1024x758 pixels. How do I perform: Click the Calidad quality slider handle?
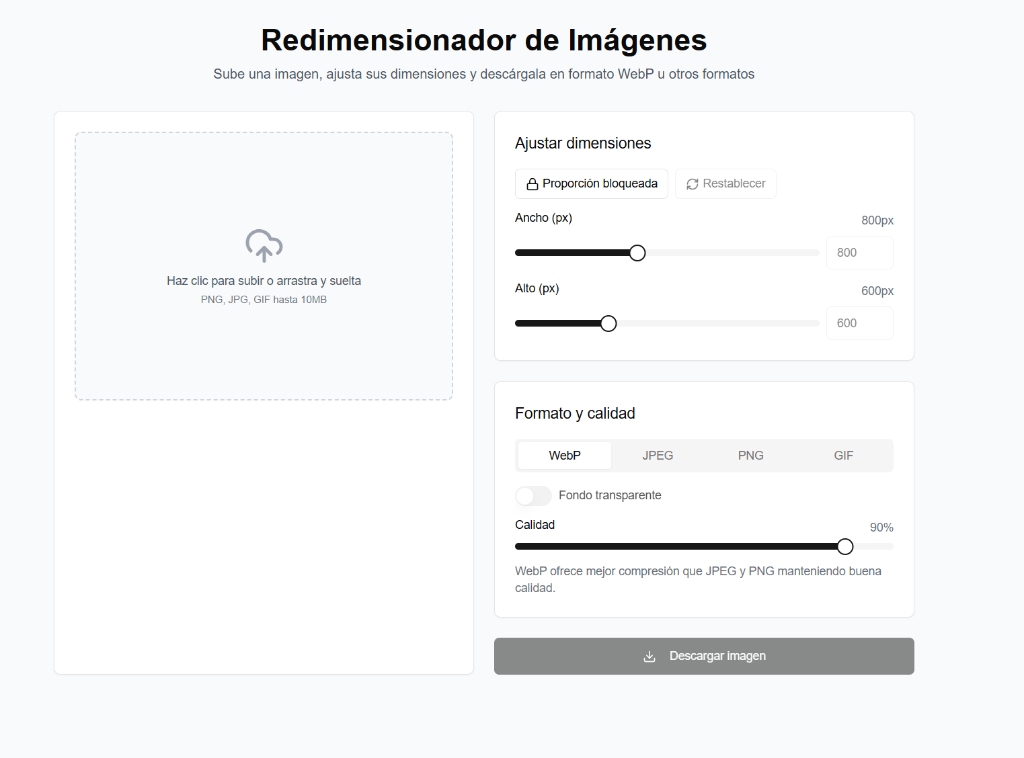[845, 546]
